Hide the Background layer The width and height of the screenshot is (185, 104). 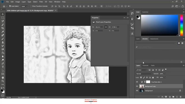pos(137,90)
